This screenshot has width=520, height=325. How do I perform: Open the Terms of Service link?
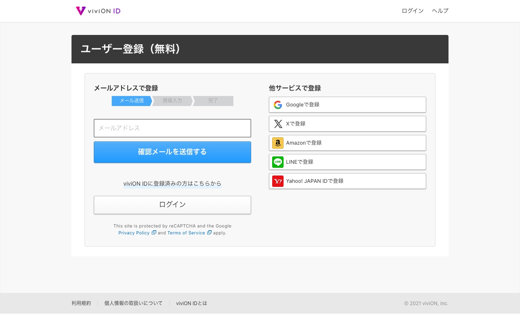pyautogui.click(x=186, y=233)
